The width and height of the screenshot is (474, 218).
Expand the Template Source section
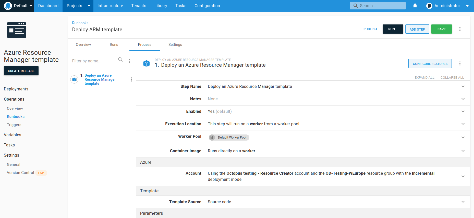coord(303,202)
